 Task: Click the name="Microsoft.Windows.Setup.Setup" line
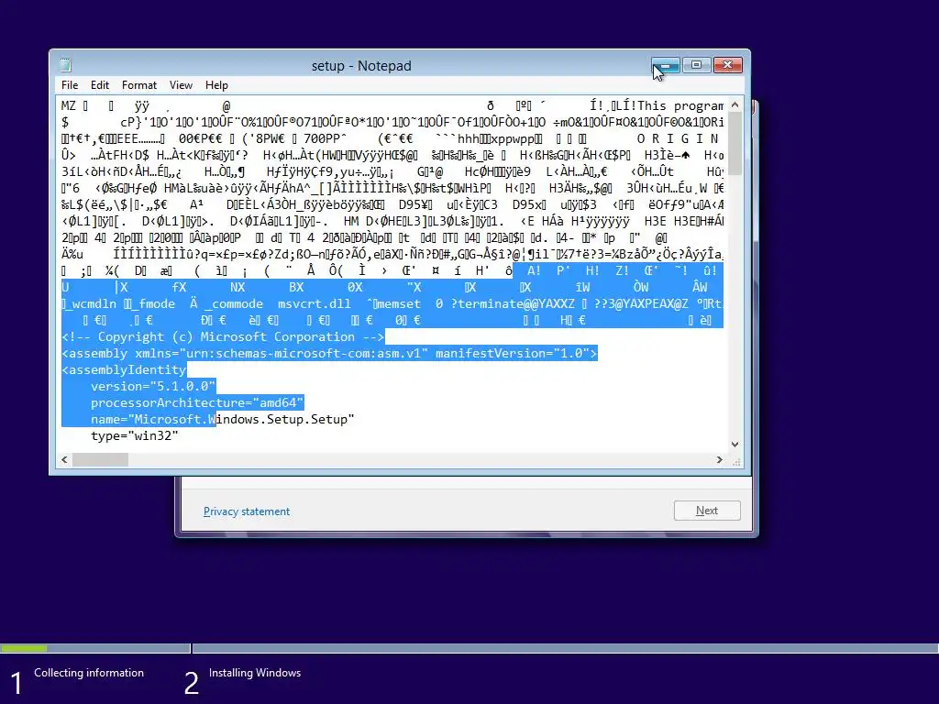(222, 419)
